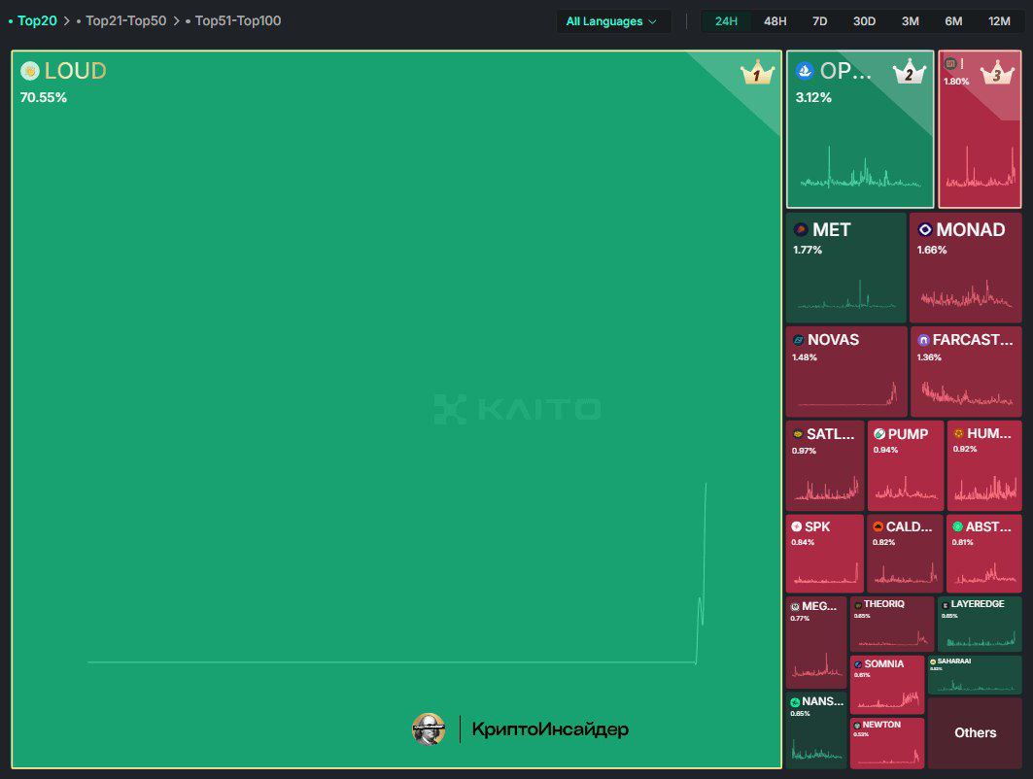Click the 1.48% value under NOVAS
This screenshot has height=779, width=1033.
click(x=805, y=357)
